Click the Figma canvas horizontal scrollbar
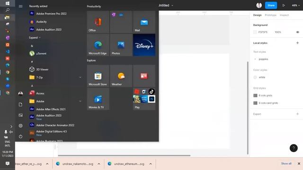Viewport: 303px width, 170px height. pyautogui.click(x=124, y=155)
